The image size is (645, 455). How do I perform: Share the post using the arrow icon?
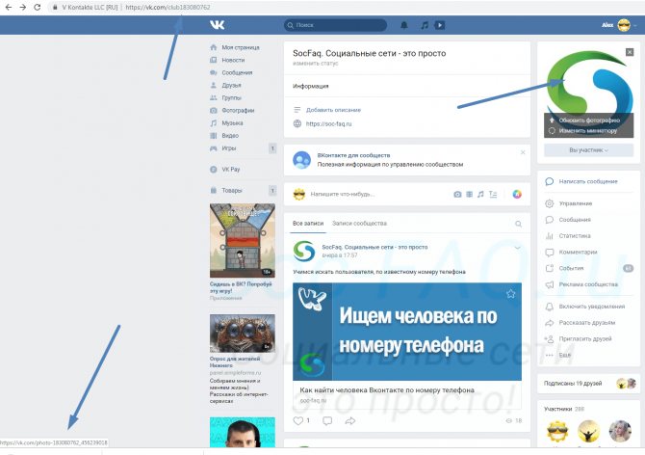point(349,420)
